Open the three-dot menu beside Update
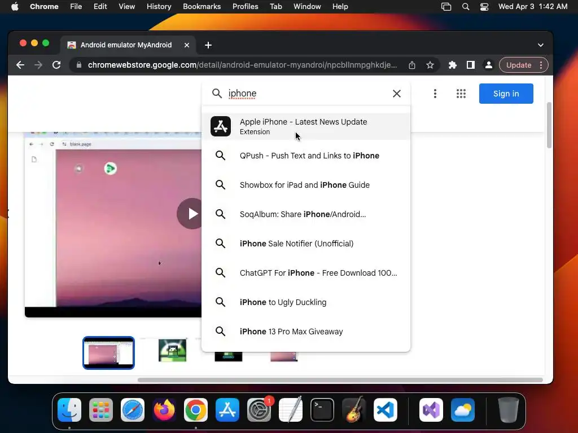578x433 pixels. click(x=541, y=65)
